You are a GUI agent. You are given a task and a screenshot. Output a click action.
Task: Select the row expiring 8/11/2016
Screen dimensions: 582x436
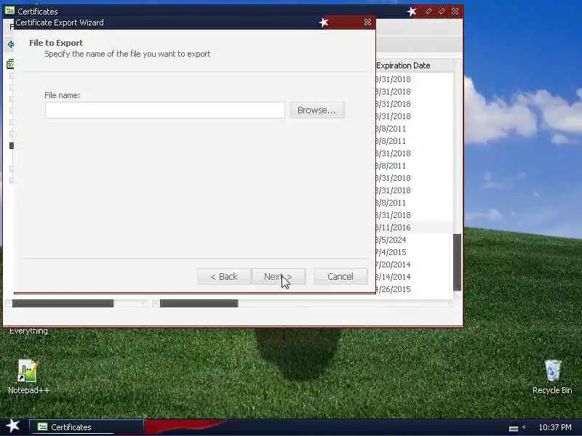[x=412, y=227]
